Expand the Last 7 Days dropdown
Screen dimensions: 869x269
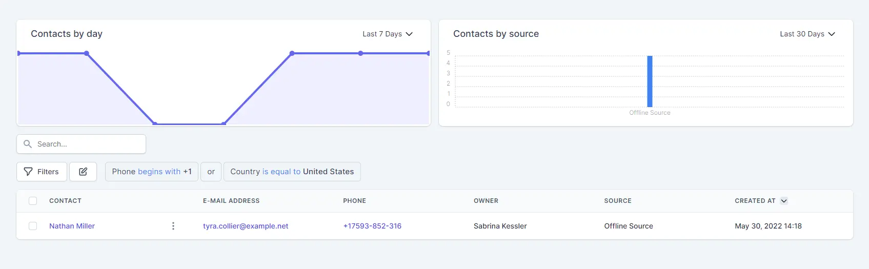coord(388,34)
